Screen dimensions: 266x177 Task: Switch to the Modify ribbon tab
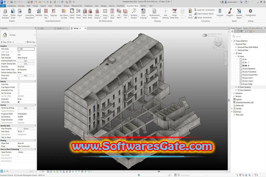click(143, 6)
